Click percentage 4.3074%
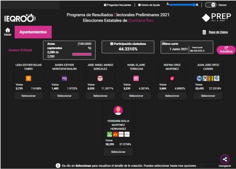Screen dimensions: 236x169 [144, 88]
